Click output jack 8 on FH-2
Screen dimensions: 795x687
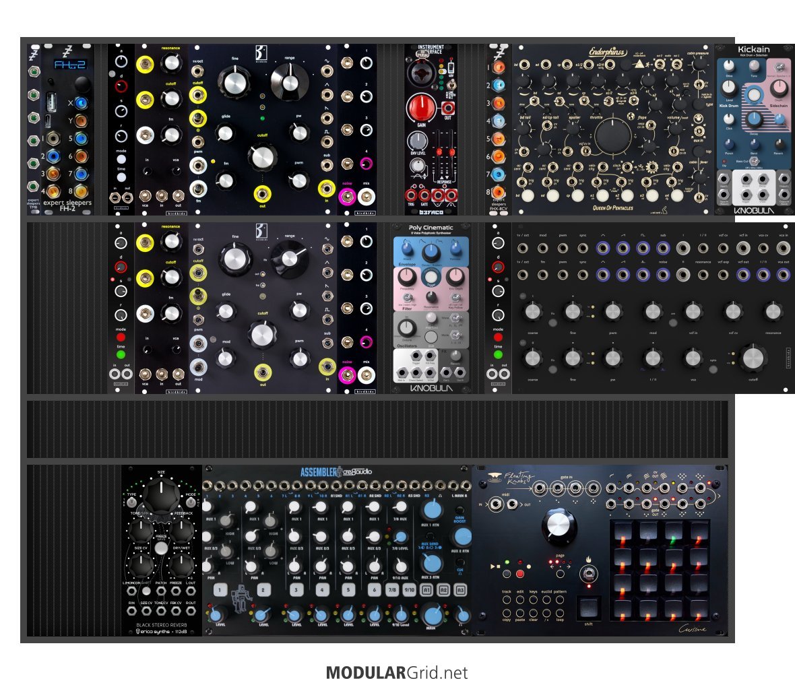tap(81, 191)
